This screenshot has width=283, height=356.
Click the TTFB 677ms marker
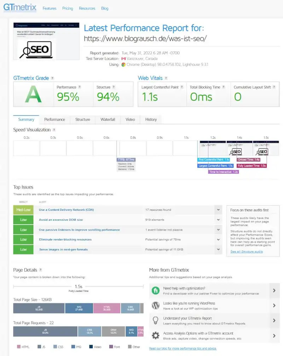pos(126,160)
